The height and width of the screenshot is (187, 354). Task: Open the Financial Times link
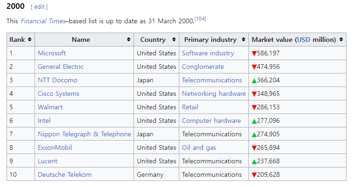point(43,21)
